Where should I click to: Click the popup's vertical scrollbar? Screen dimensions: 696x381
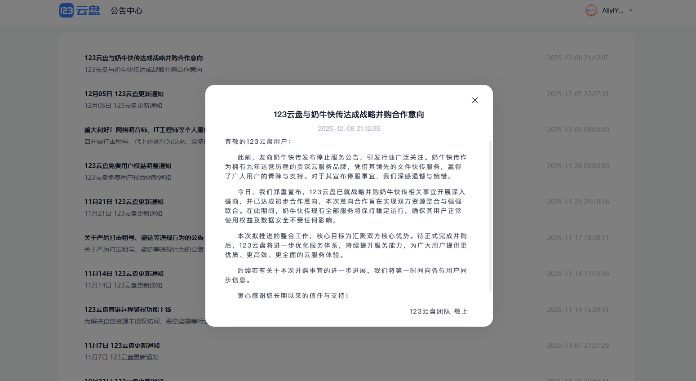pos(490,216)
